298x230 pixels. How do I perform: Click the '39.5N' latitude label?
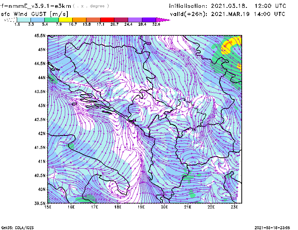pos(40,204)
